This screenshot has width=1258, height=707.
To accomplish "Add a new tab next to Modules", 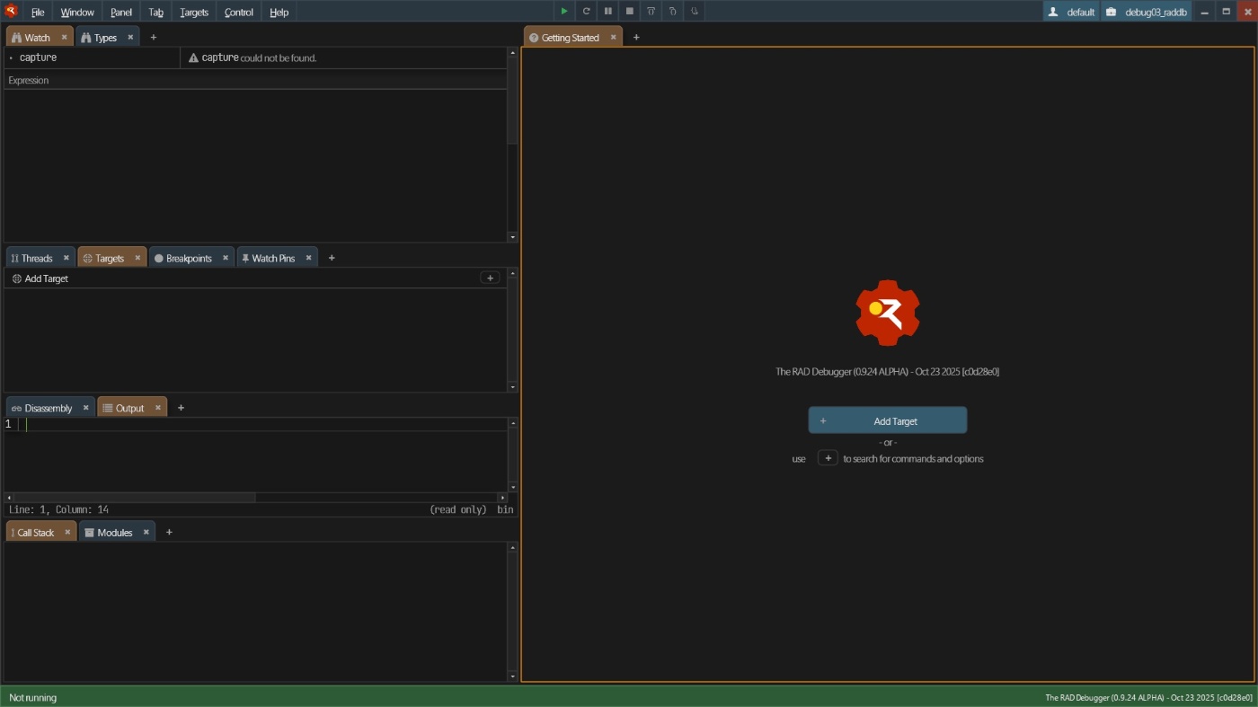I will point(169,532).
